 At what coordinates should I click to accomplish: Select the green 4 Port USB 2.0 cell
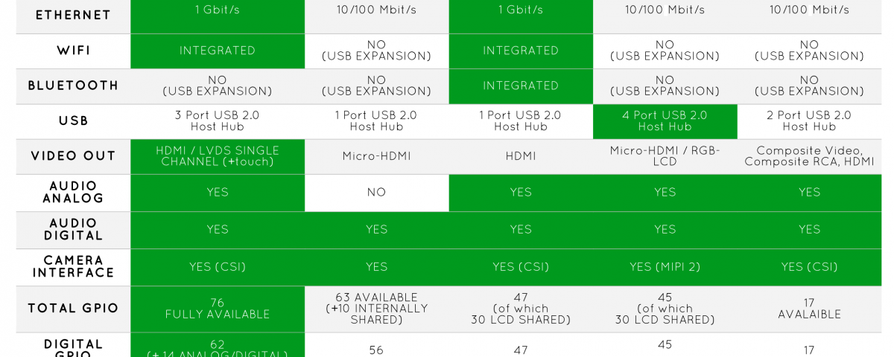point(665,121)
